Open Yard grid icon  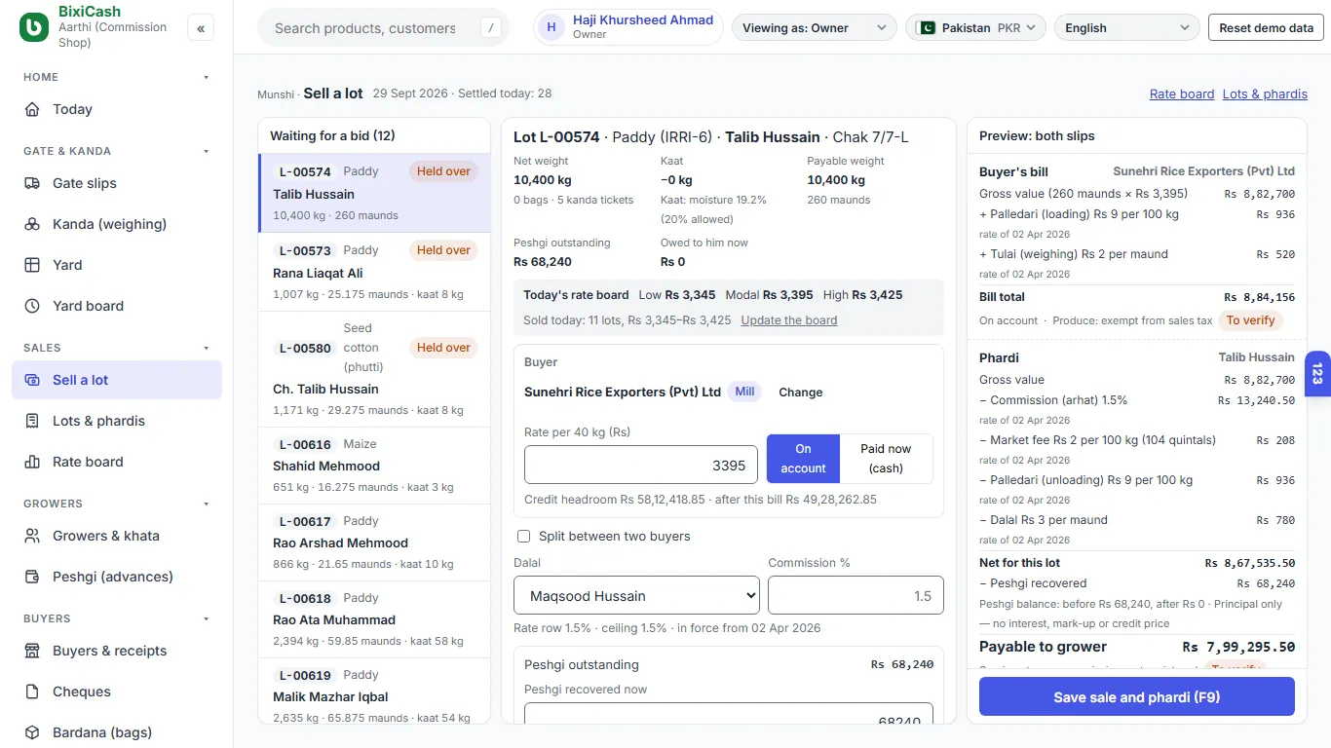pyautogui.click(x=32, y=265)
